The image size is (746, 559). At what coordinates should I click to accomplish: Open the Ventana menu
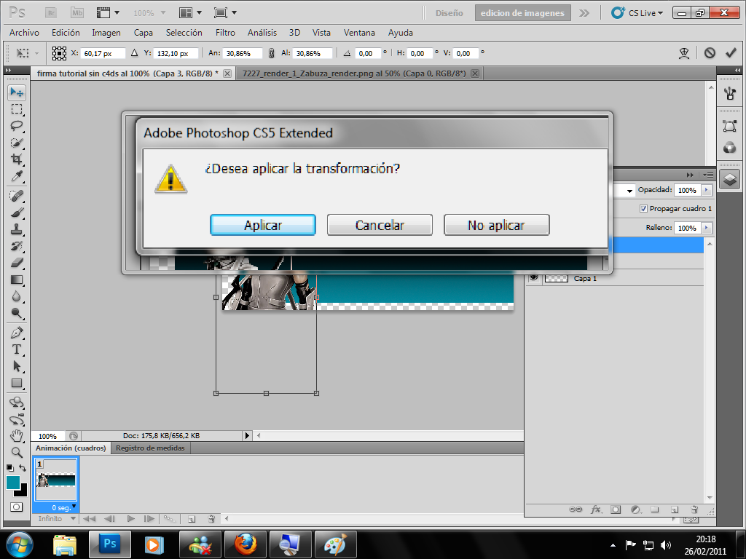click(359, 33)
